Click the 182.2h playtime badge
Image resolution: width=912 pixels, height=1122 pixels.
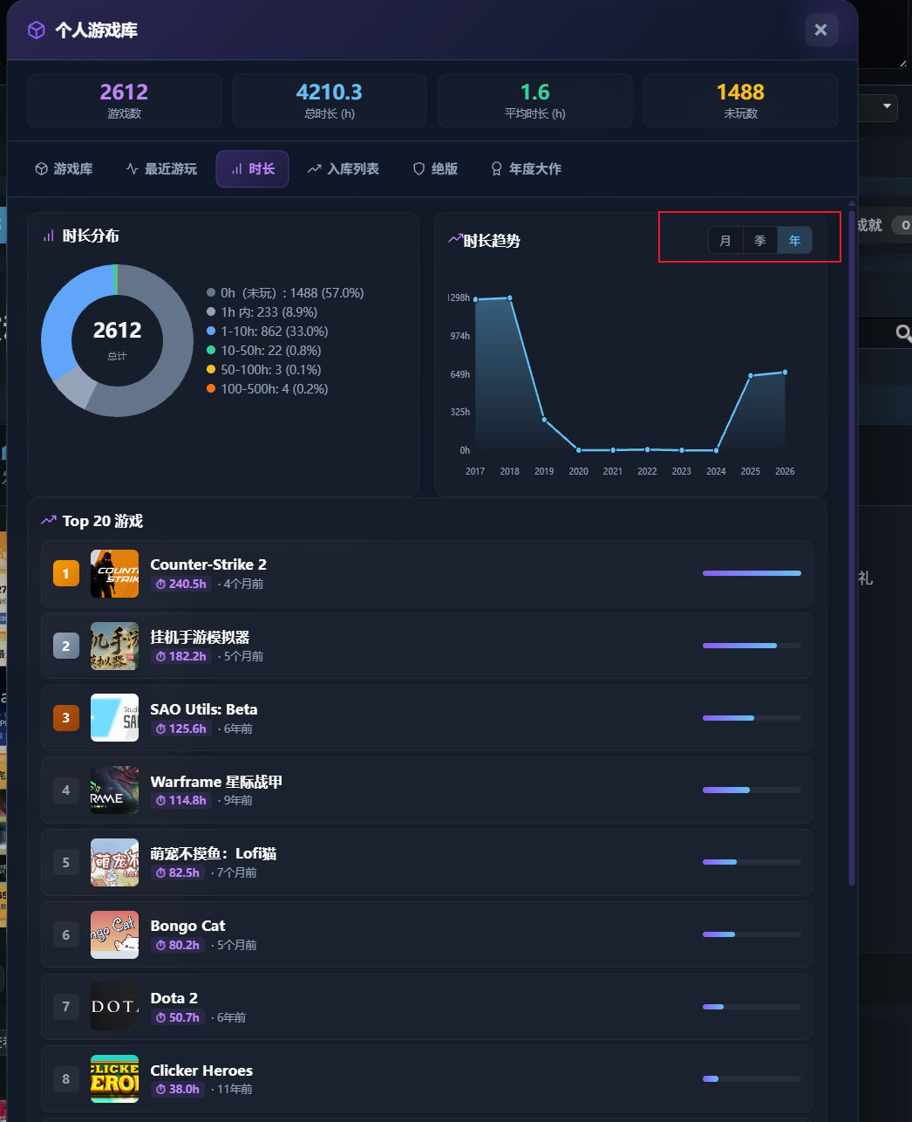181,656
